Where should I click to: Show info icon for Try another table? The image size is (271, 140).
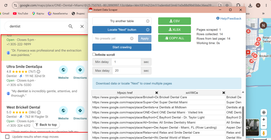point(148,21)
